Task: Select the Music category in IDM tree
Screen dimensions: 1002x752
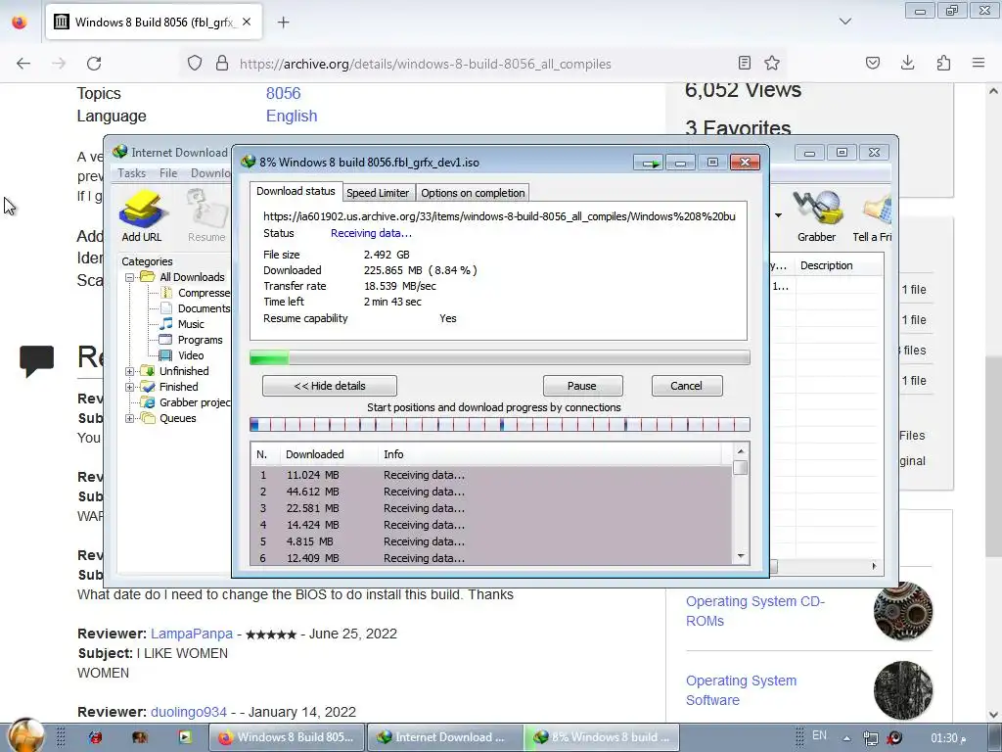Action: (x=191, y=324)
